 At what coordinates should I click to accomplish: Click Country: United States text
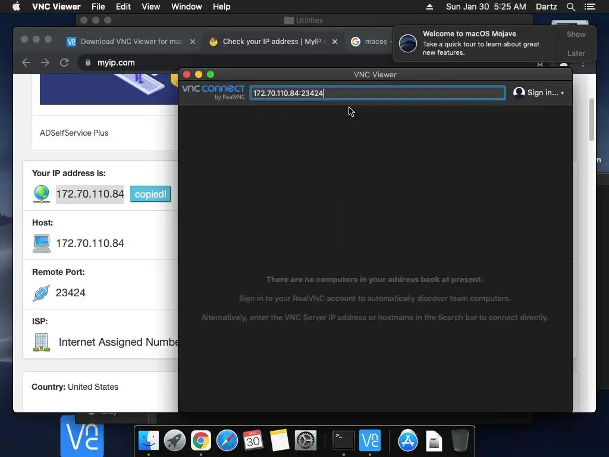point(74,387)
